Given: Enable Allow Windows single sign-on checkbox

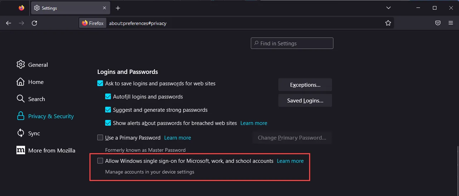Looking at the screenshot, I should coord(100,161).
